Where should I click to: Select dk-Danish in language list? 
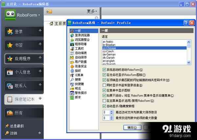[144, 58]
